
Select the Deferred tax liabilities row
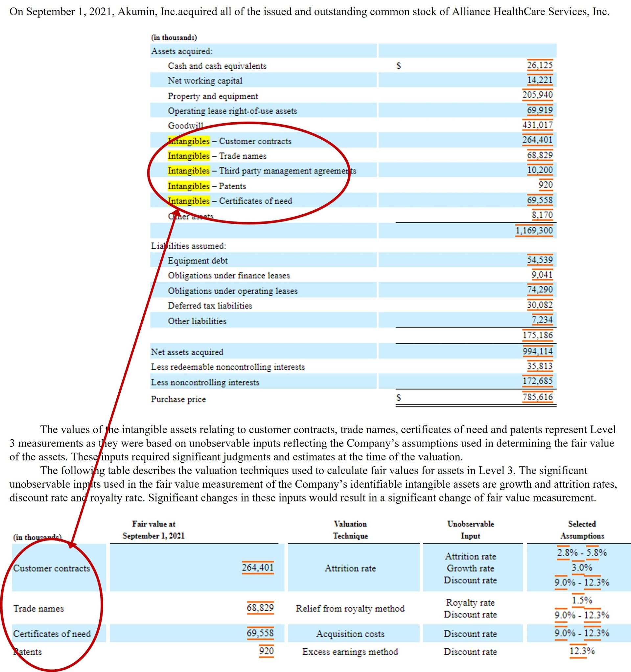[210, 306]
